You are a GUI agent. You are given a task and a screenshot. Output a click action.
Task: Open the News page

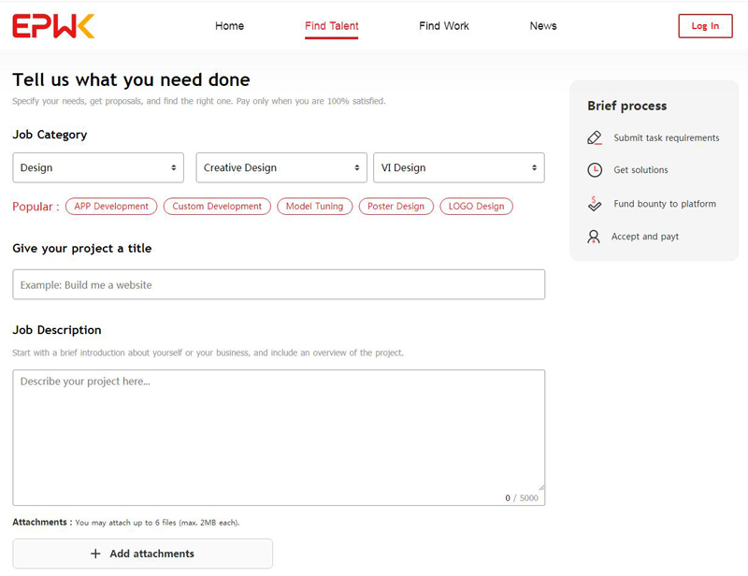coord(542,26)
